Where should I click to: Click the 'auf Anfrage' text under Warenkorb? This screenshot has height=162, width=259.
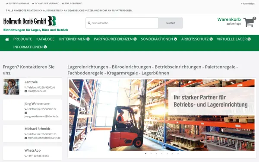(234, 24)
